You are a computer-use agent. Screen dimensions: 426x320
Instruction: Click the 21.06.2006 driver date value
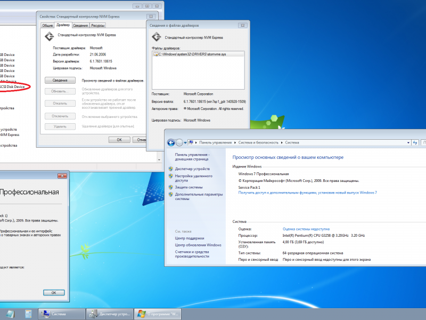tap(98, 54)
